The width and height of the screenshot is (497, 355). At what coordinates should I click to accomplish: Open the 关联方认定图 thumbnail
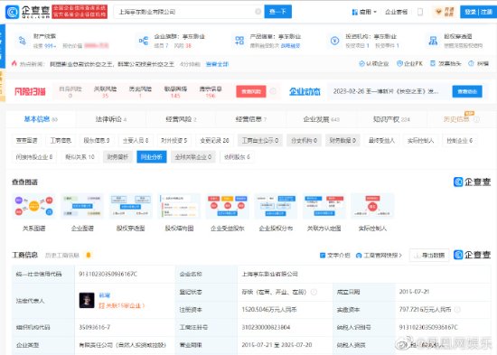[324, 206]
